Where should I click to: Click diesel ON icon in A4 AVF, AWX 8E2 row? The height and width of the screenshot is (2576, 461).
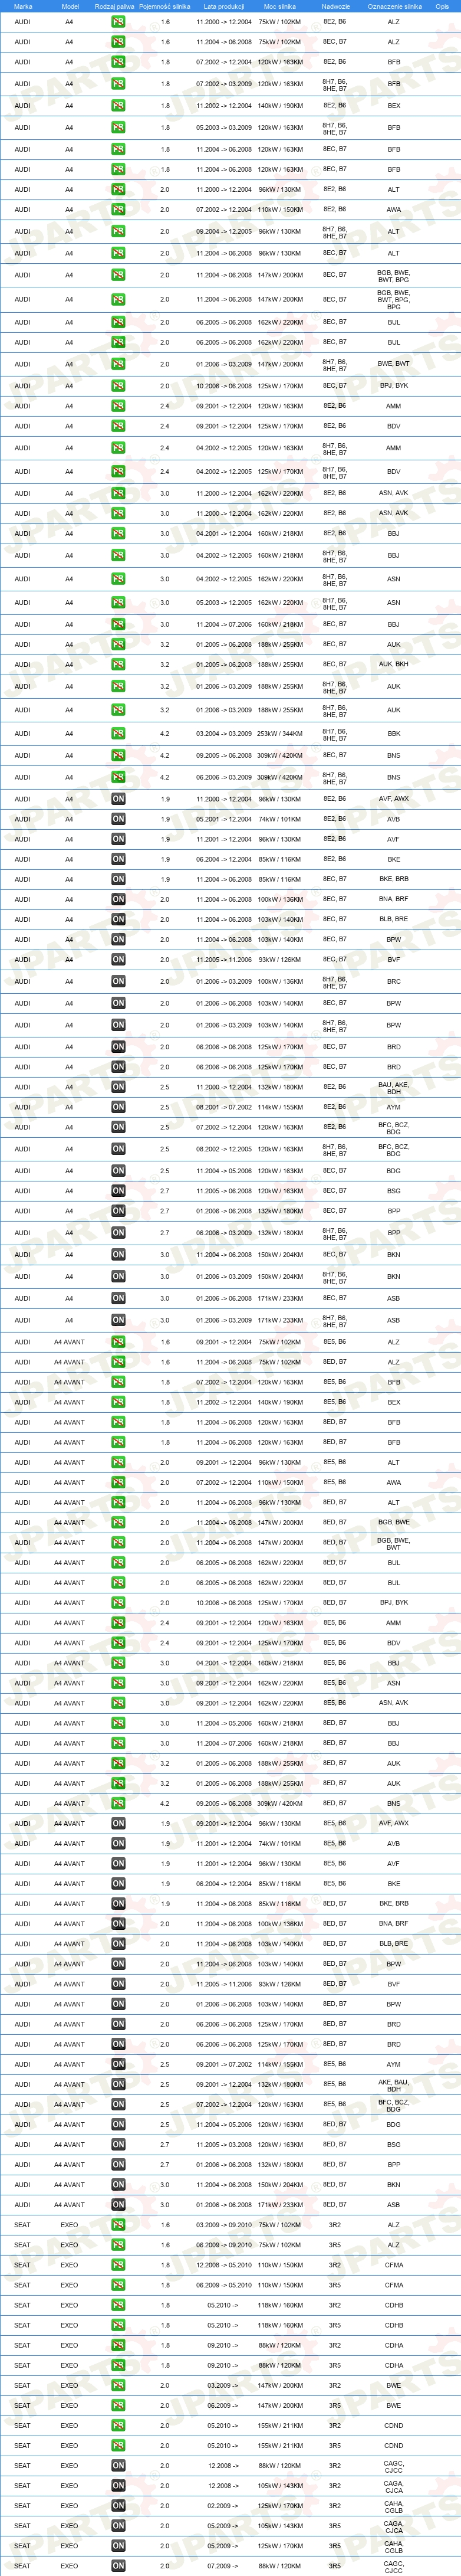point(118,799)
